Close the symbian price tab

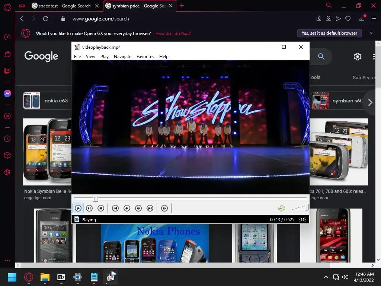tap(170, 6)
